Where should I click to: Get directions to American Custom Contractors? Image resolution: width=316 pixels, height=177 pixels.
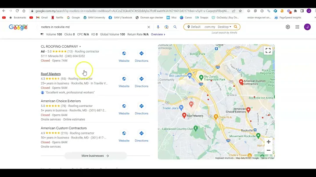(x=141, y=133)
